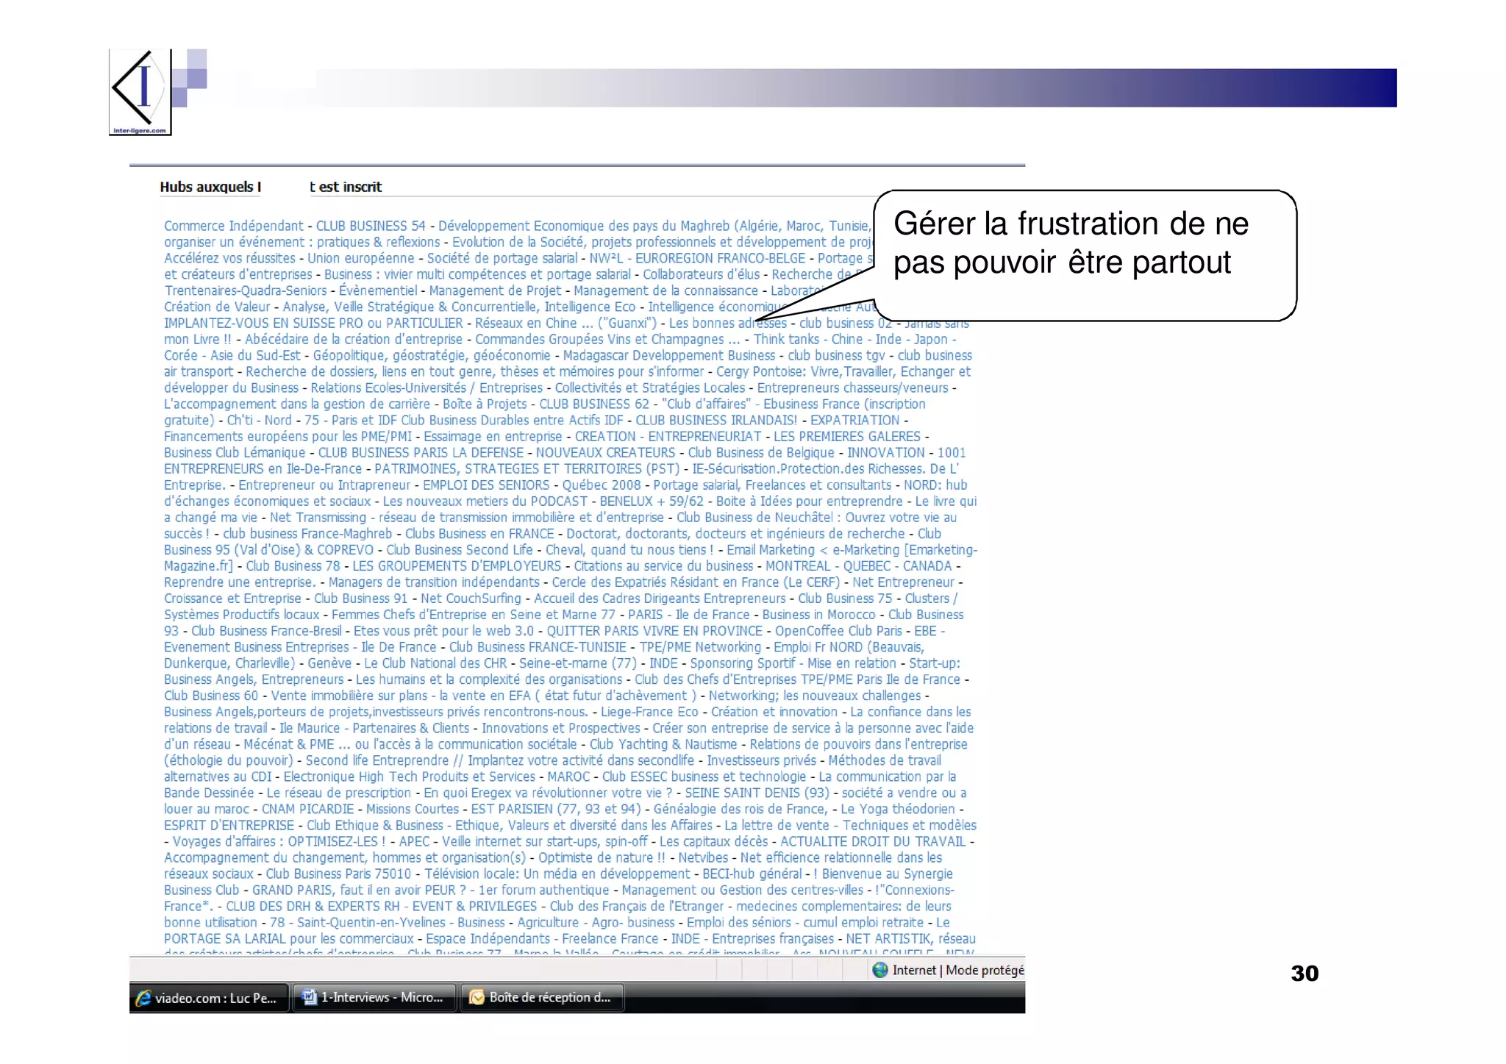Click the Internet Explorer icon in the taskbar
Viewport: 1506px width, 1064px height.
pos(143,998)
